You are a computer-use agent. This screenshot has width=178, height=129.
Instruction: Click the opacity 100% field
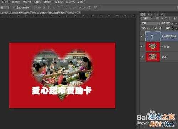point(174,23)
